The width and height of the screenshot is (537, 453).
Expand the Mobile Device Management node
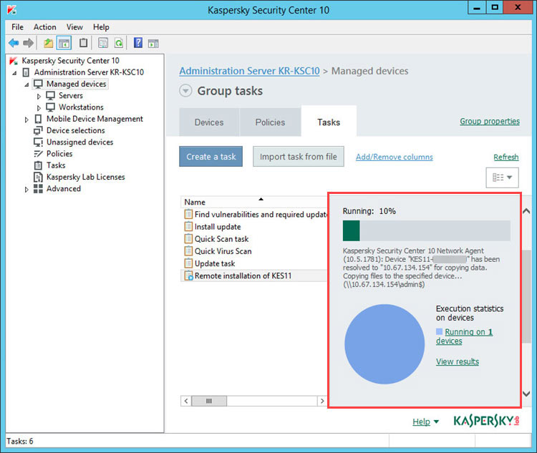click(26, 120)
